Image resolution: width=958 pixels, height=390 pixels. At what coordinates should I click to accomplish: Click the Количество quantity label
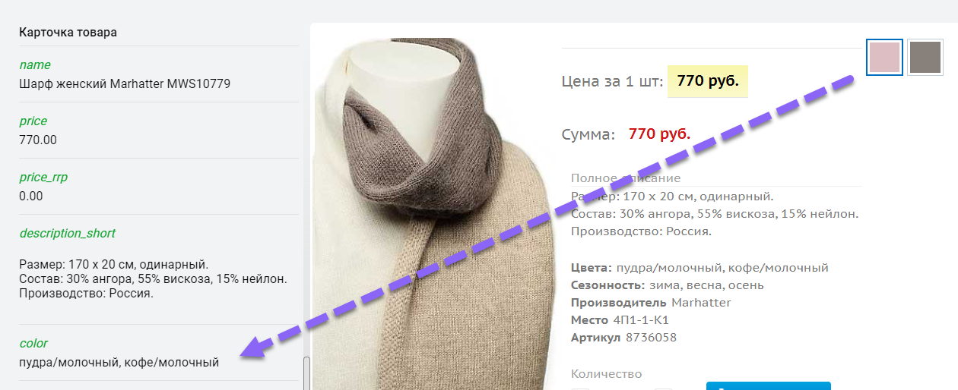point(607,374)
